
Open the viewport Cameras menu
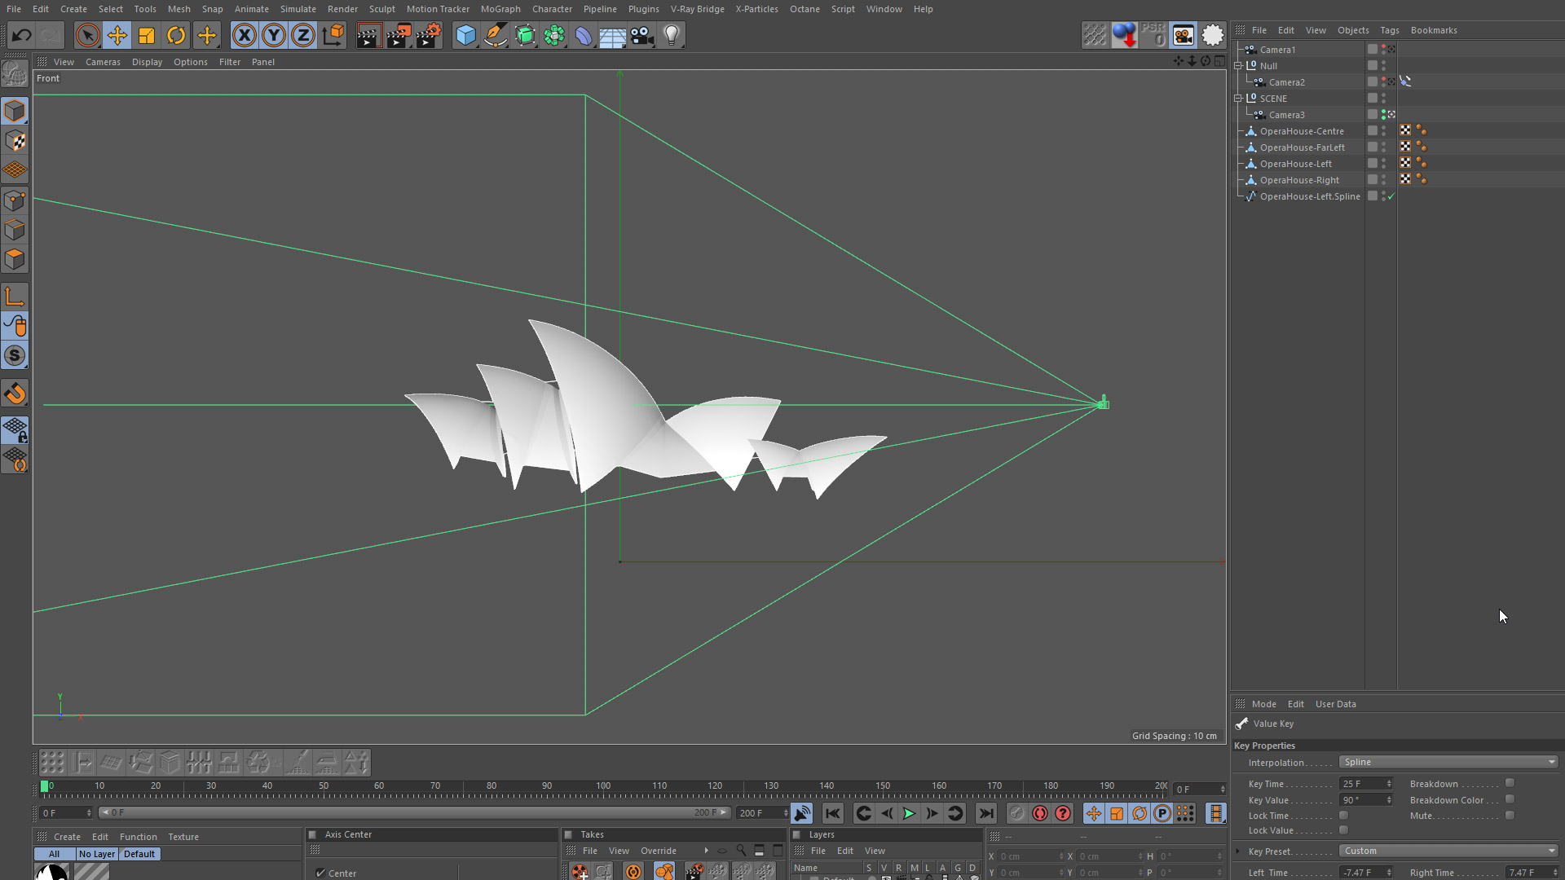[103, 62]
